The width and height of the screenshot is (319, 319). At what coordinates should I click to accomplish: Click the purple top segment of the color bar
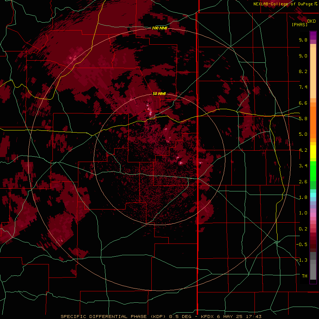tap(313, 35)
